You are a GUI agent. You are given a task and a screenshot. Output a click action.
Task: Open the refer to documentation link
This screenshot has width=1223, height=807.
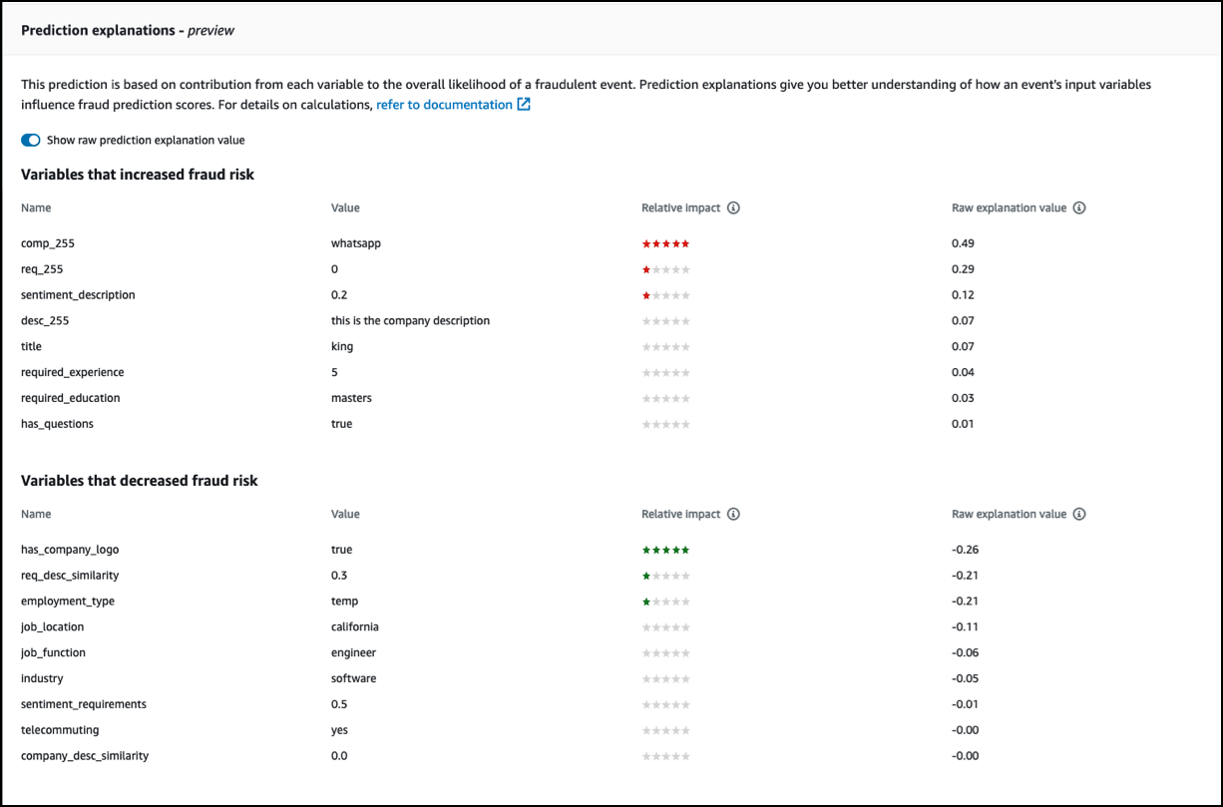(444, 105)
